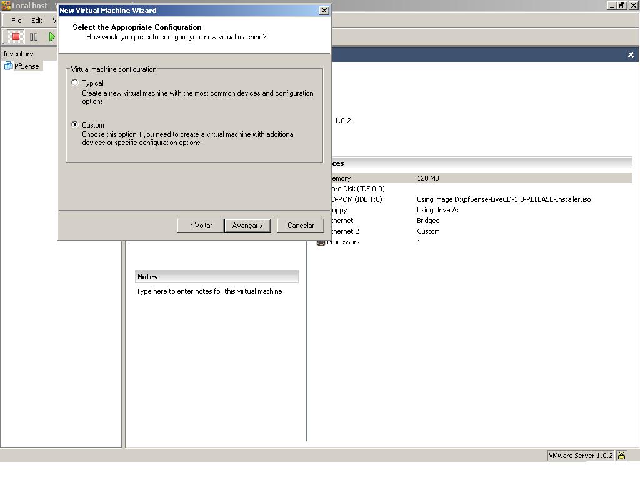The height and width of the screenshot is (480, 640).
Task: Click the Devices section header bar
Action: (x=482, y=163)
